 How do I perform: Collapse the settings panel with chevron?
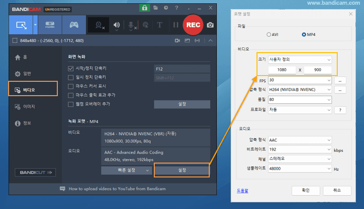[x=210, y=41]
